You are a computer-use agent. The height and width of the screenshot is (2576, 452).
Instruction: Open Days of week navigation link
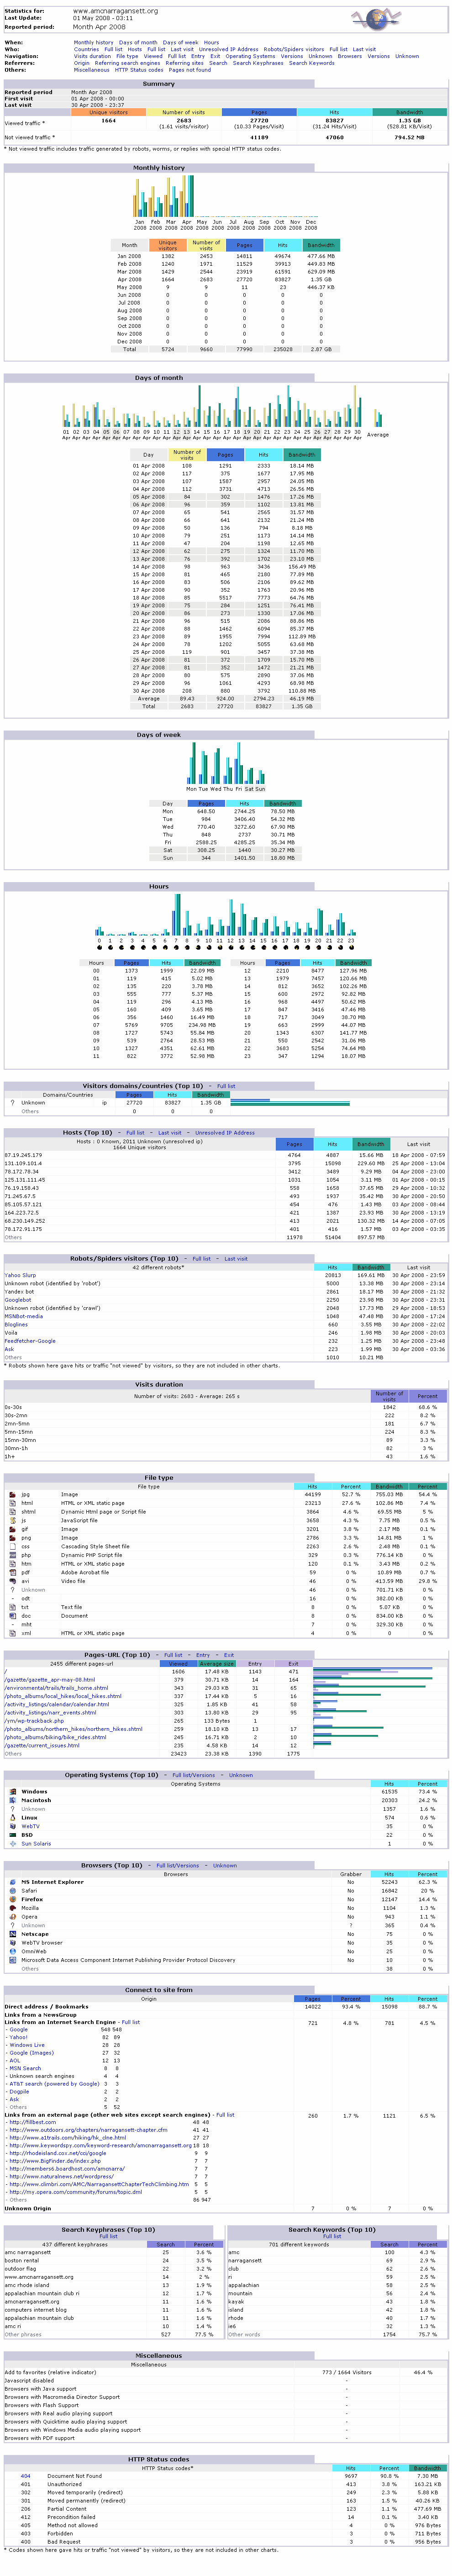180,43
